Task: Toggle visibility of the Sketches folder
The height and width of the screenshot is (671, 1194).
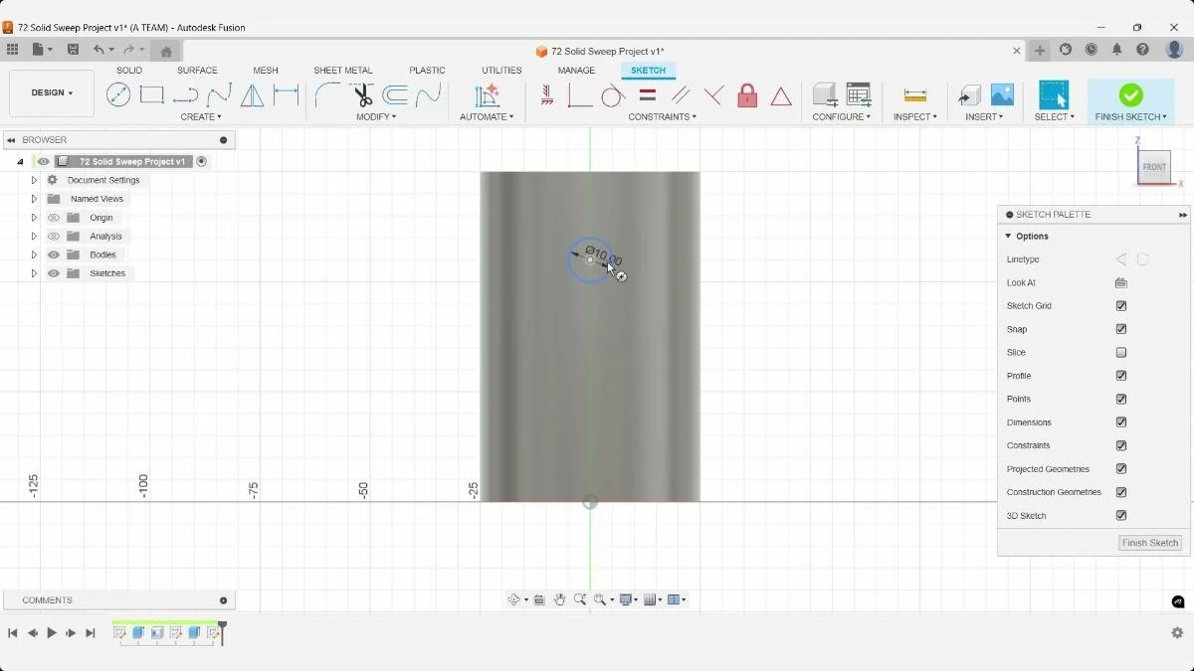Action: [x=54, y=273]
